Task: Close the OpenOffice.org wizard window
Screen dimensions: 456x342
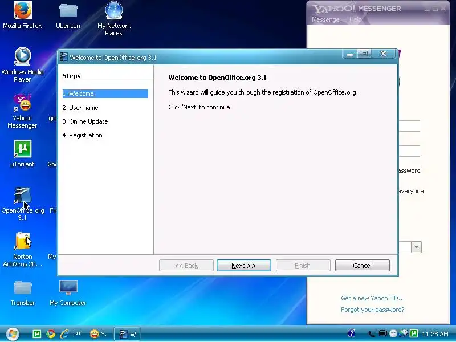Action: click(x=384, y=54)
